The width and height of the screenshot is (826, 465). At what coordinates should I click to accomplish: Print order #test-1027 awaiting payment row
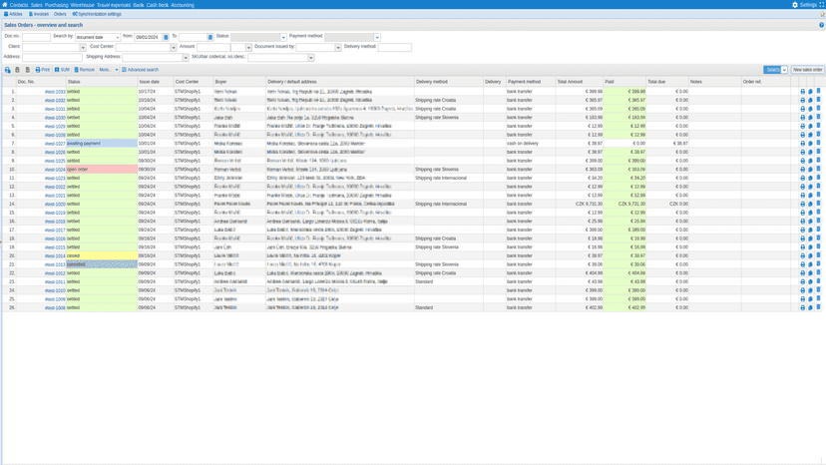pyautogui.click(x=803, y=144)
